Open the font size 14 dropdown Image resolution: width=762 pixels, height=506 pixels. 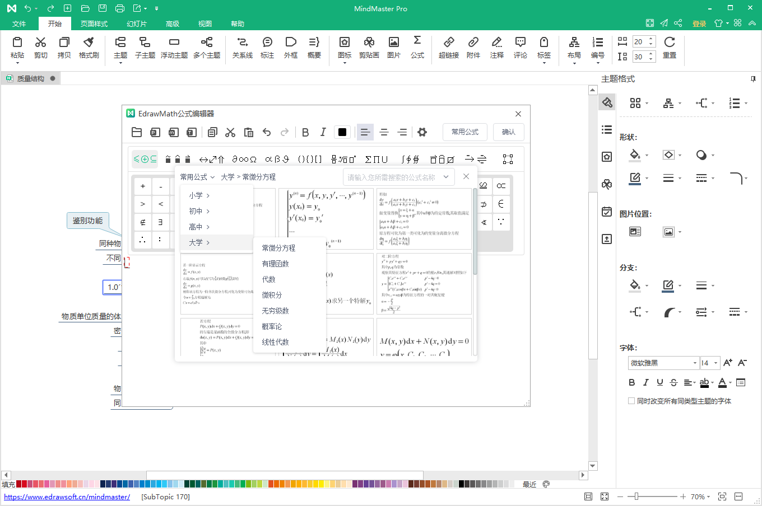716,363
